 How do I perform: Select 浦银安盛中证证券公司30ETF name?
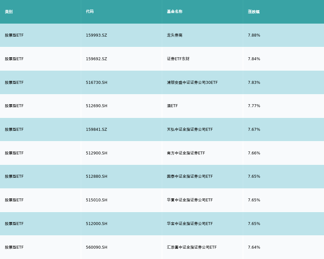coord(192,83)
